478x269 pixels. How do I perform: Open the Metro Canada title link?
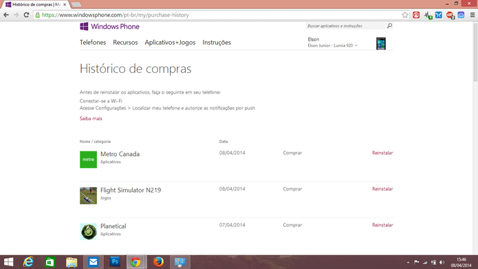(x=120, y=154)
